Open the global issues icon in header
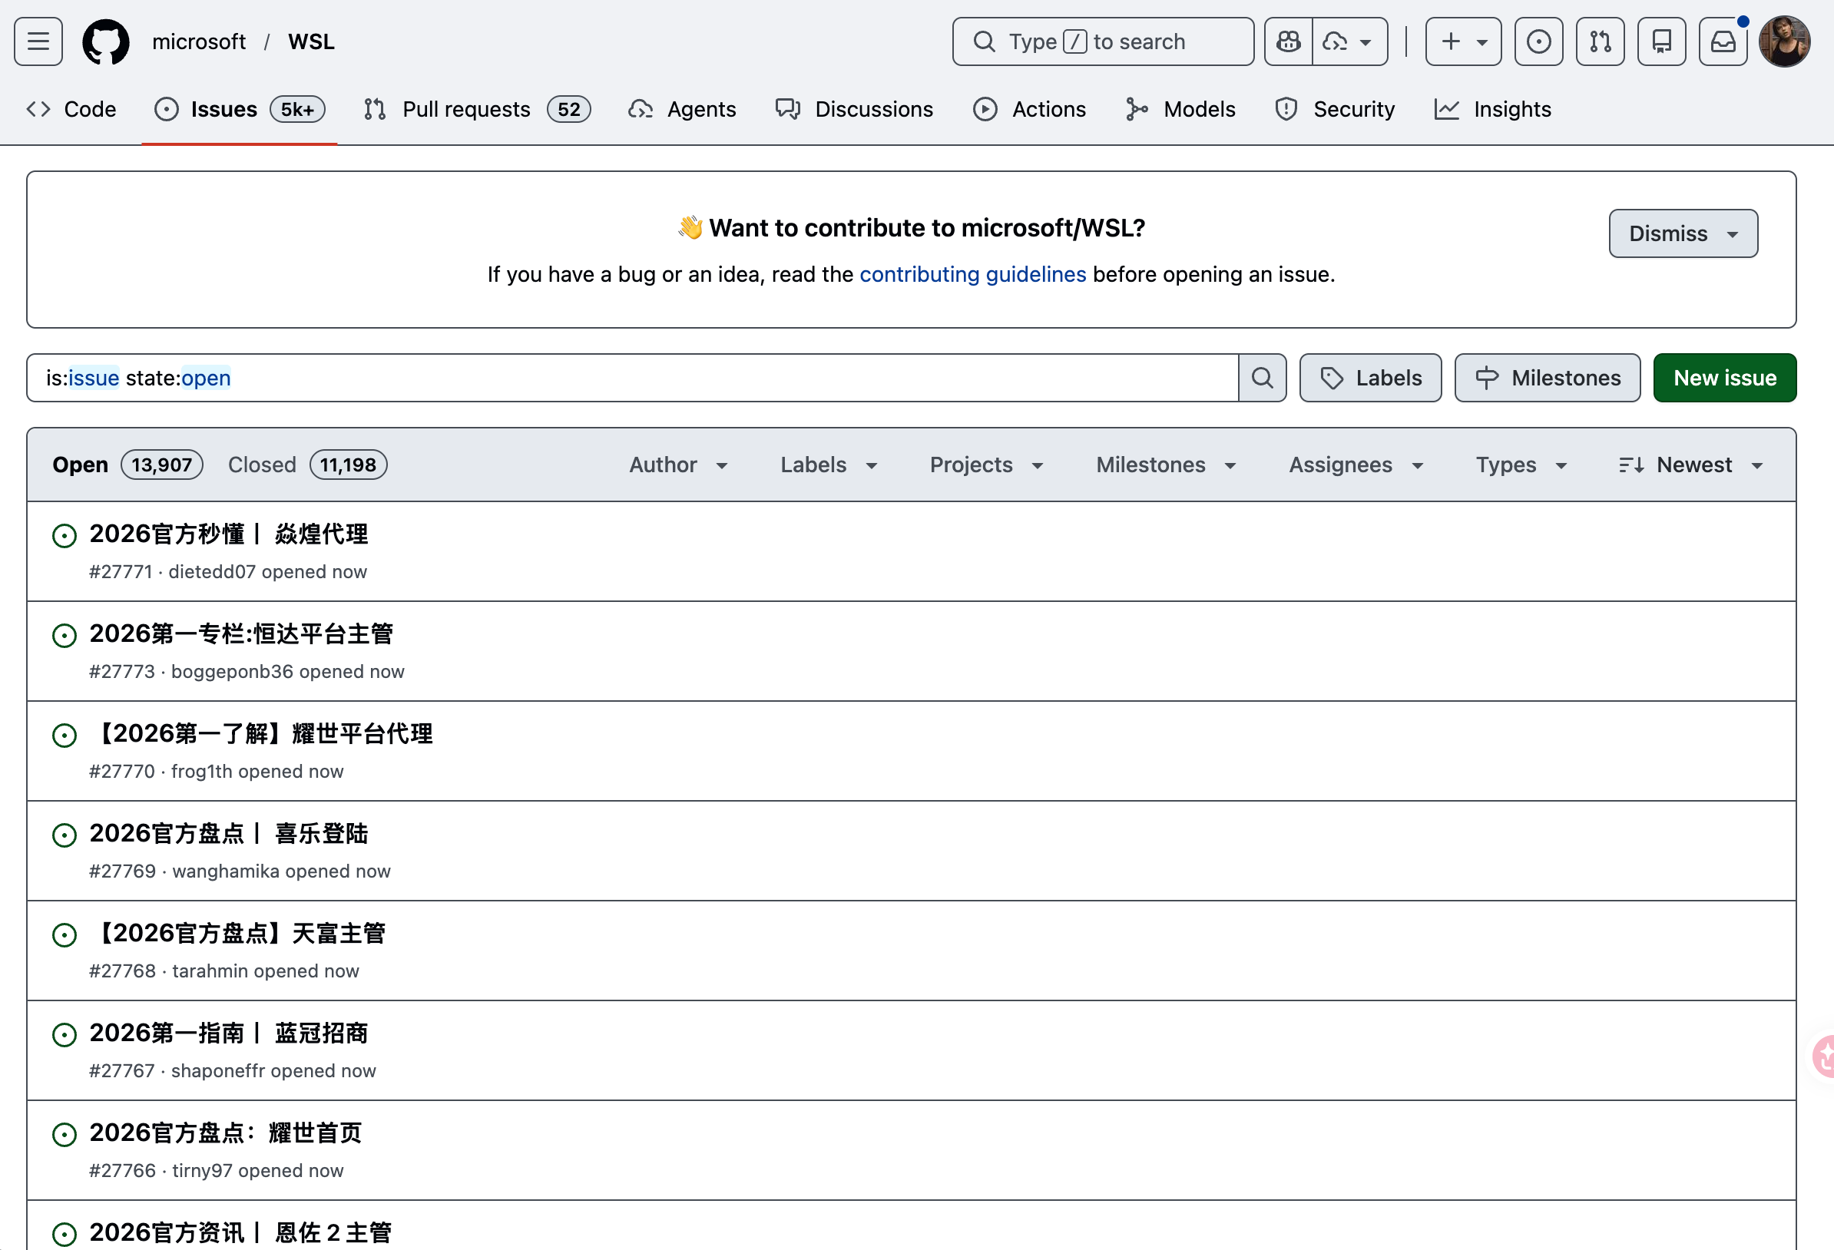 coord(1538,41)
